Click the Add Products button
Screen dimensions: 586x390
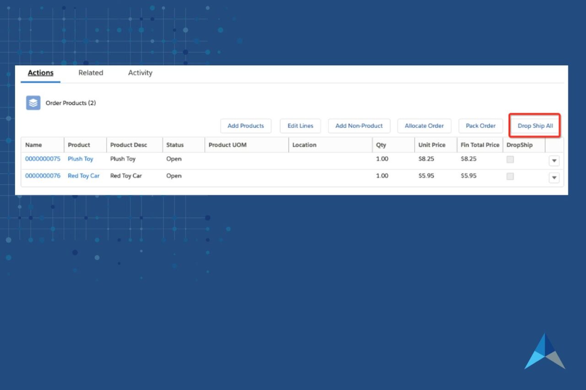click(246, 126)
